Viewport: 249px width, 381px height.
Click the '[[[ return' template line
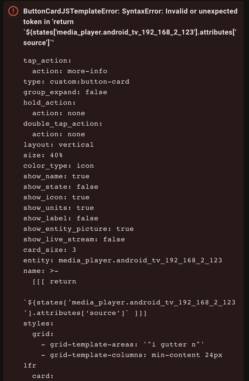pos(54,281)
